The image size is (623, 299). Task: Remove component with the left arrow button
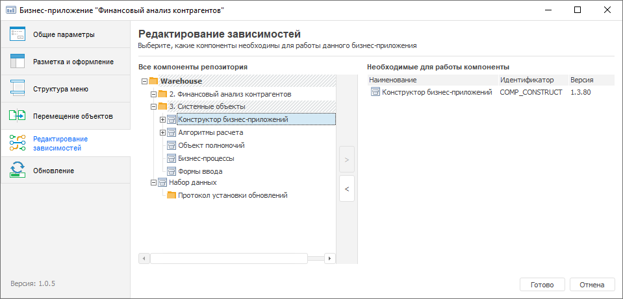[347, 189]
